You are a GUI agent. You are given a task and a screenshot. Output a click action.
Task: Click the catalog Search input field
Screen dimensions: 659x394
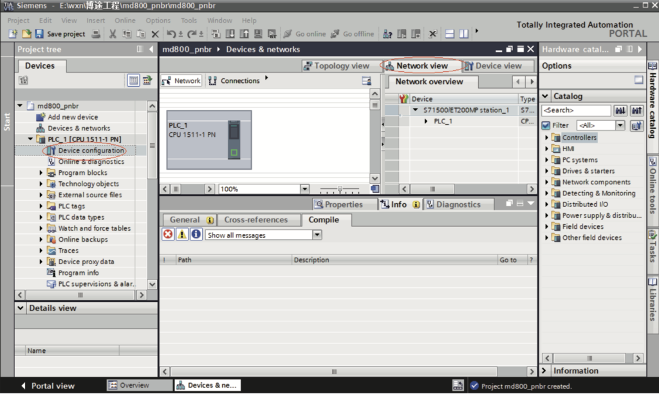point(575,111)
